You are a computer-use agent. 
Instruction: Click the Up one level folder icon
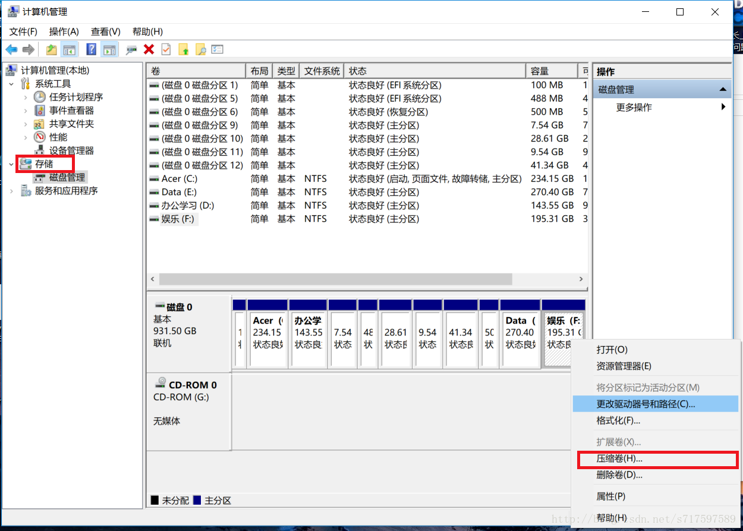point(52,49)
